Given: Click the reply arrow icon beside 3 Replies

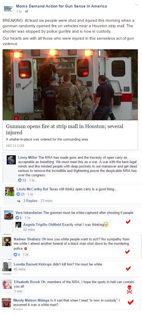Looking at the screenshot, I should coord(19,201).
